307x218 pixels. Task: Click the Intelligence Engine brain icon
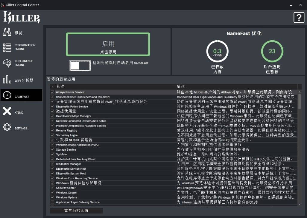click(x=7, y=63)
